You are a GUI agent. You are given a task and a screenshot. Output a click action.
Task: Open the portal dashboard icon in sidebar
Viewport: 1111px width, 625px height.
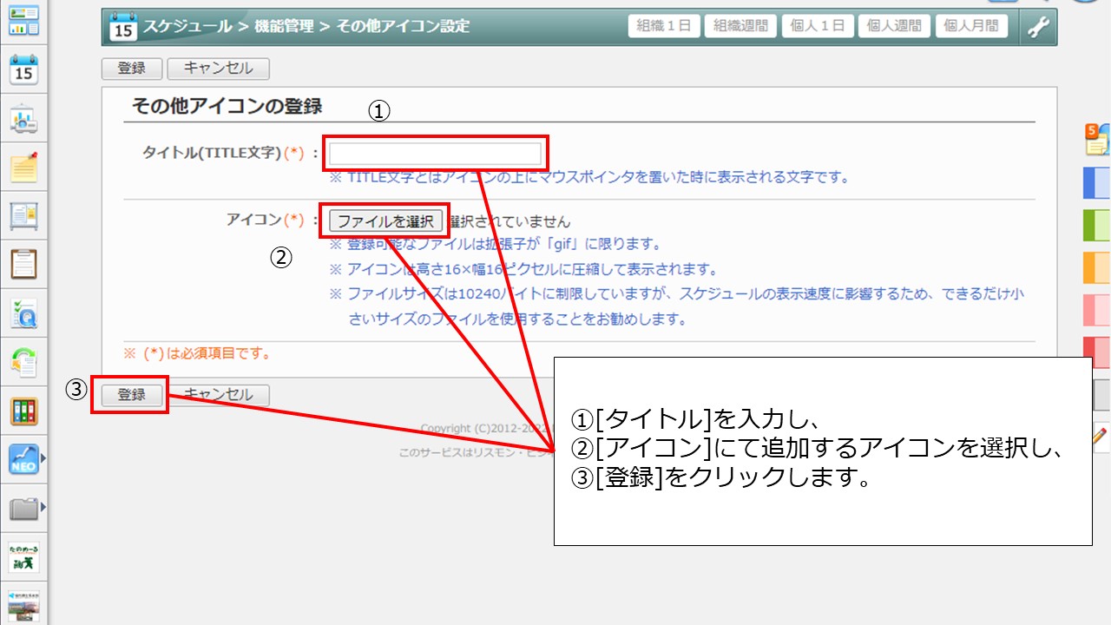pos(24,20)
